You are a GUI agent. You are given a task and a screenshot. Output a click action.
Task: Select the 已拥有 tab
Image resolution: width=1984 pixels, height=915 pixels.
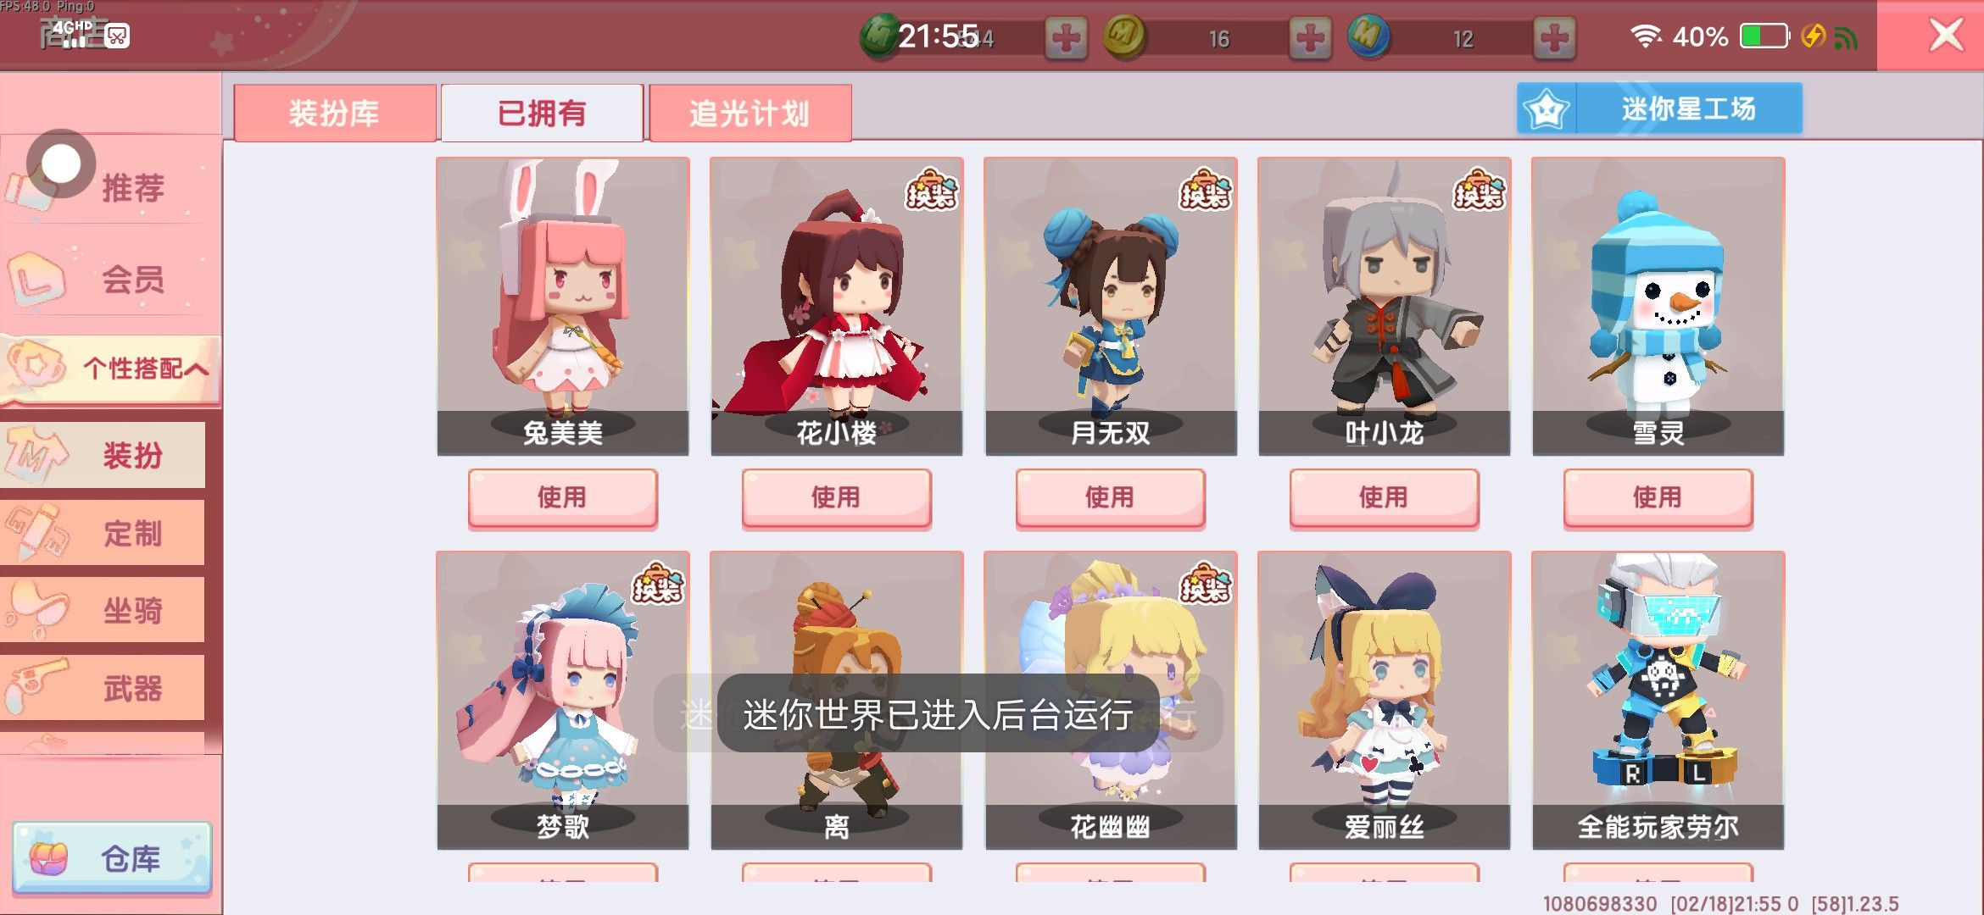pos(542,113)
